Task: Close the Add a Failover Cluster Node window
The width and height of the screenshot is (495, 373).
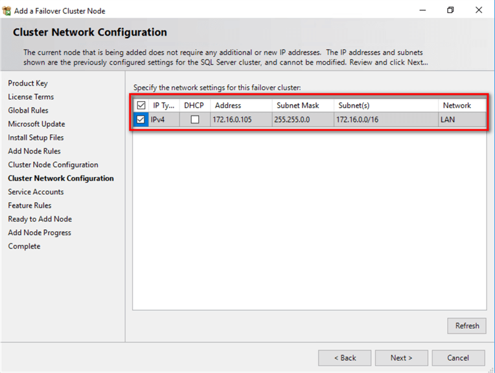Action: click(x=479, y=10)
